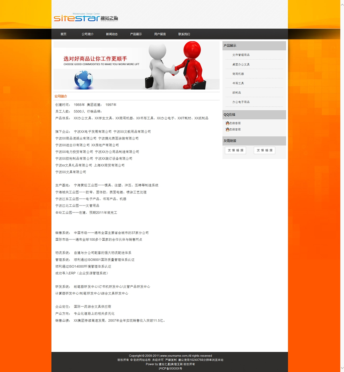The image size is (344, 372).
Task: Select the 办公电子用品 category link
Action: pyautogui.click(x=241, y=102)
